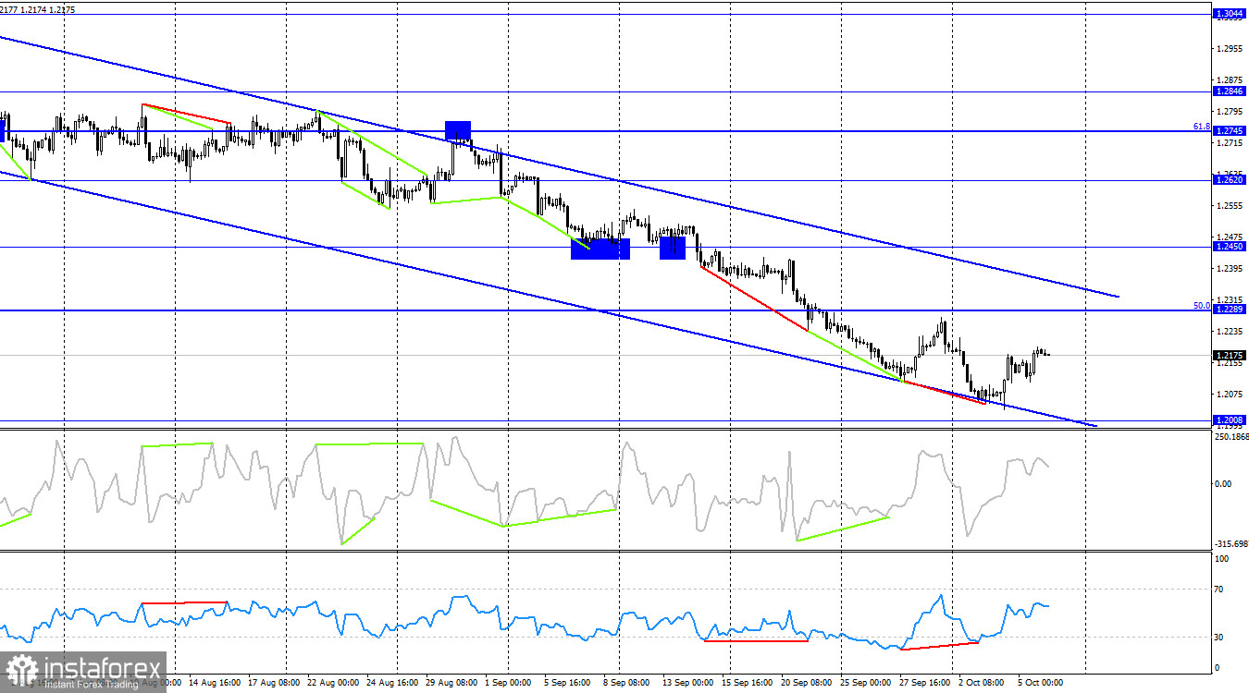This screenshot has height=693, width=1249.
Task: Select the blue square marker at 61.8 level
Action: coord(458,131)
